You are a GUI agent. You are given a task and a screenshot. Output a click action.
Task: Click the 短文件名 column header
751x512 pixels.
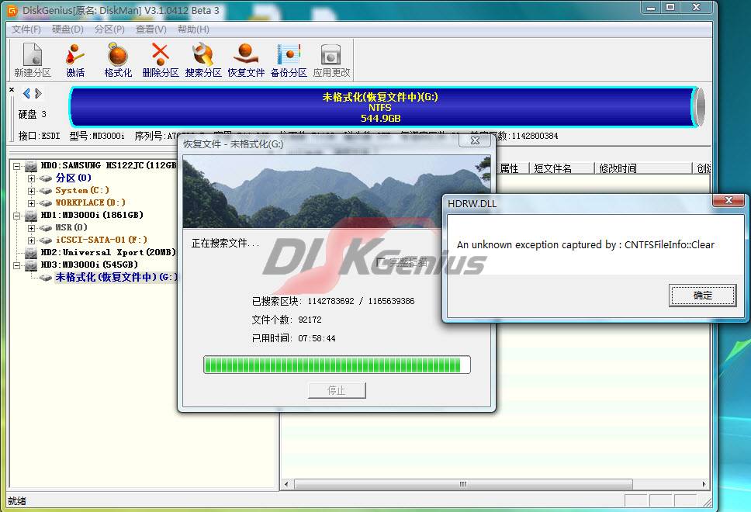pyautogui.click(x=562, y=168)
